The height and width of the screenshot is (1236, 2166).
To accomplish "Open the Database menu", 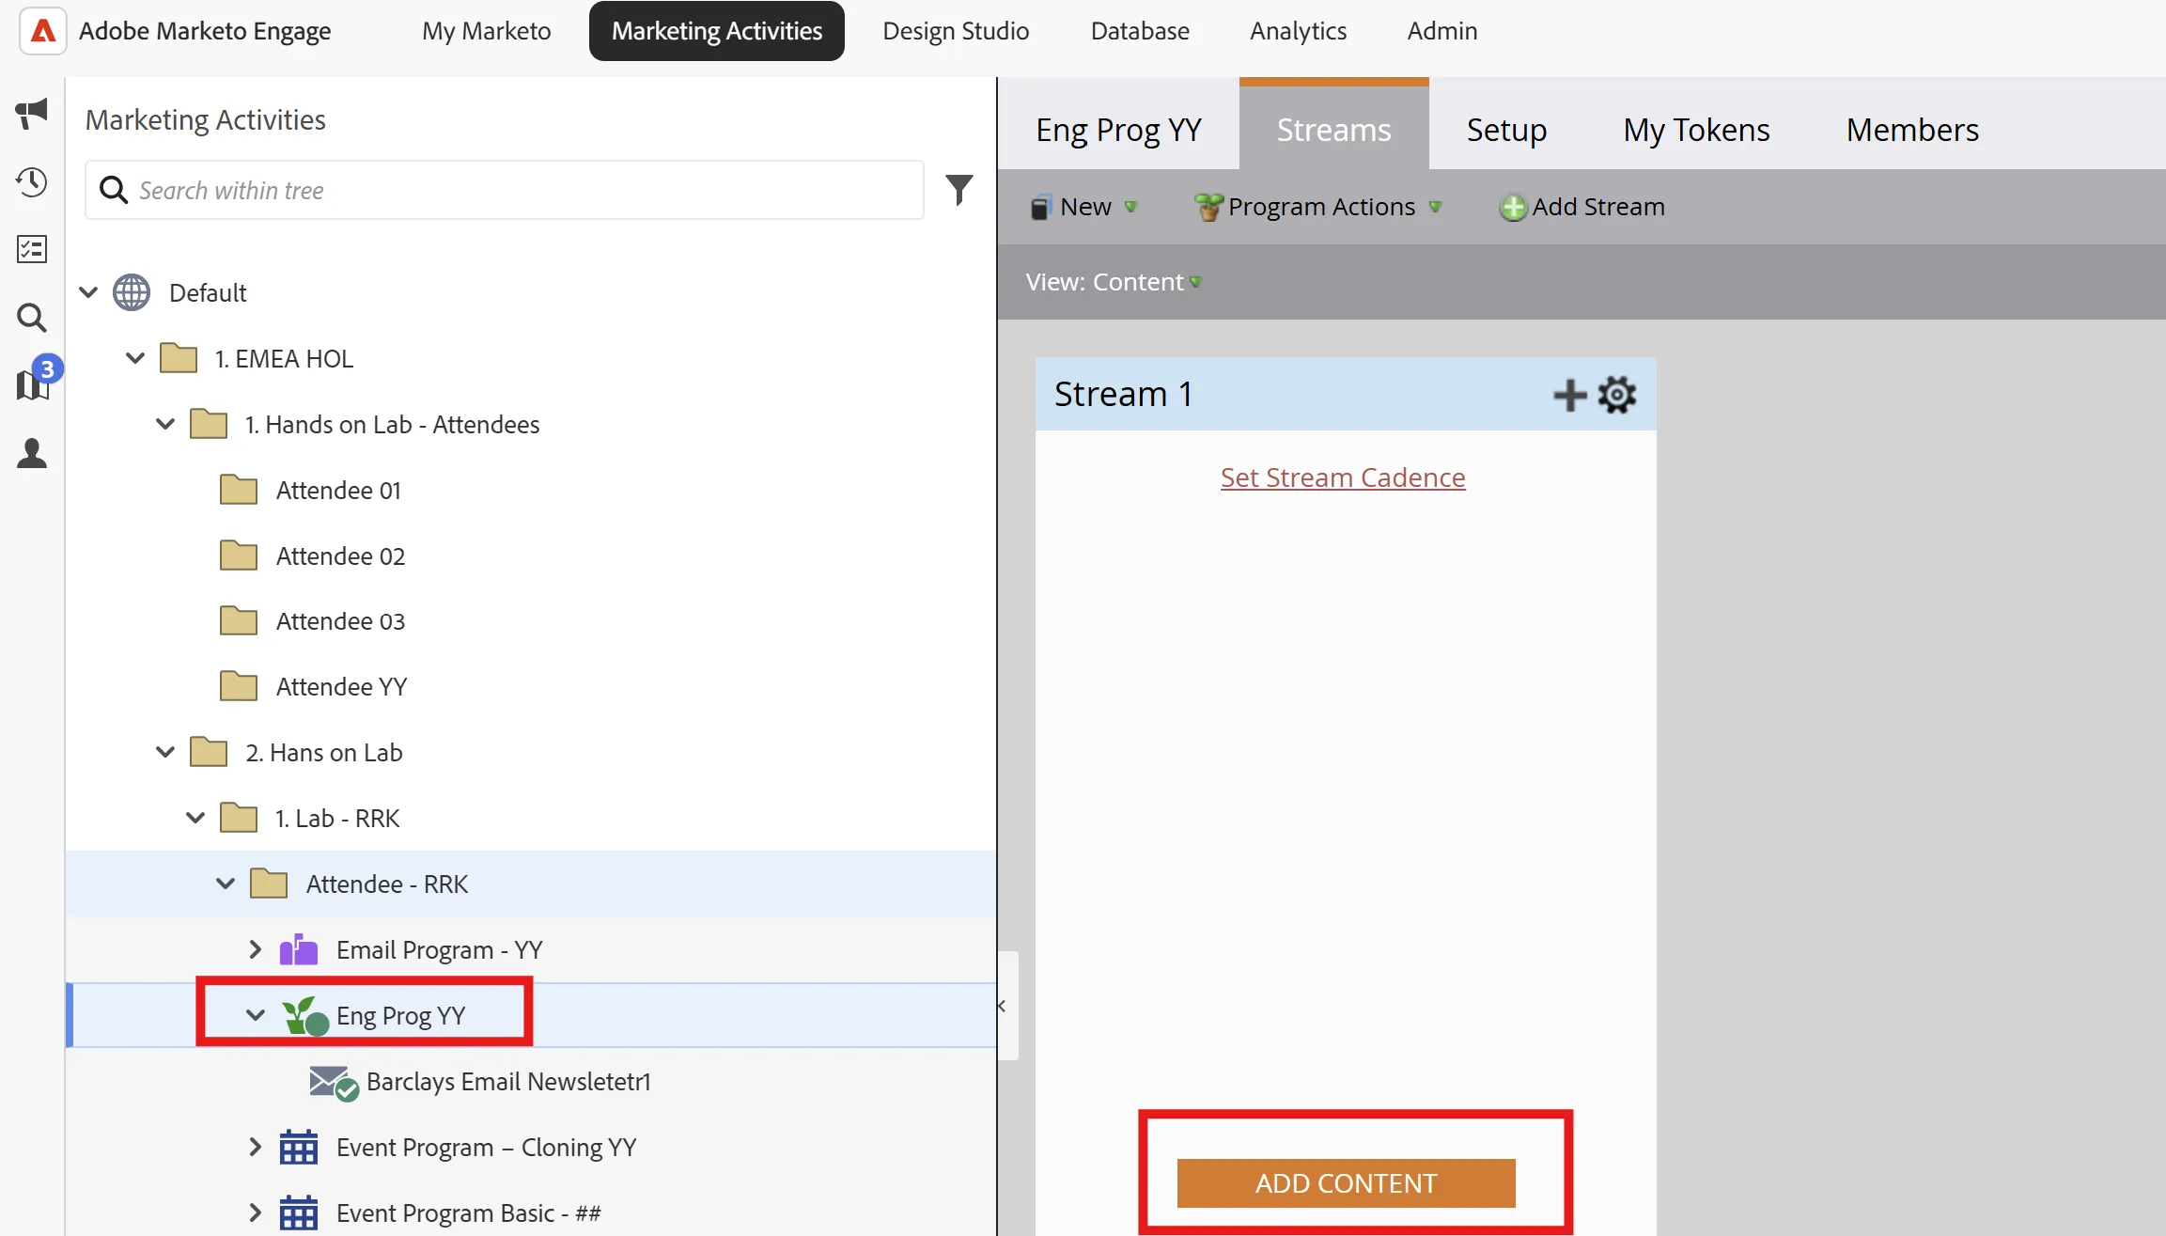I will coord(1140,31).
